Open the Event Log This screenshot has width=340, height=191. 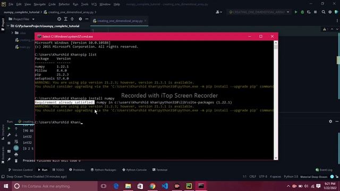click(324, 170)
